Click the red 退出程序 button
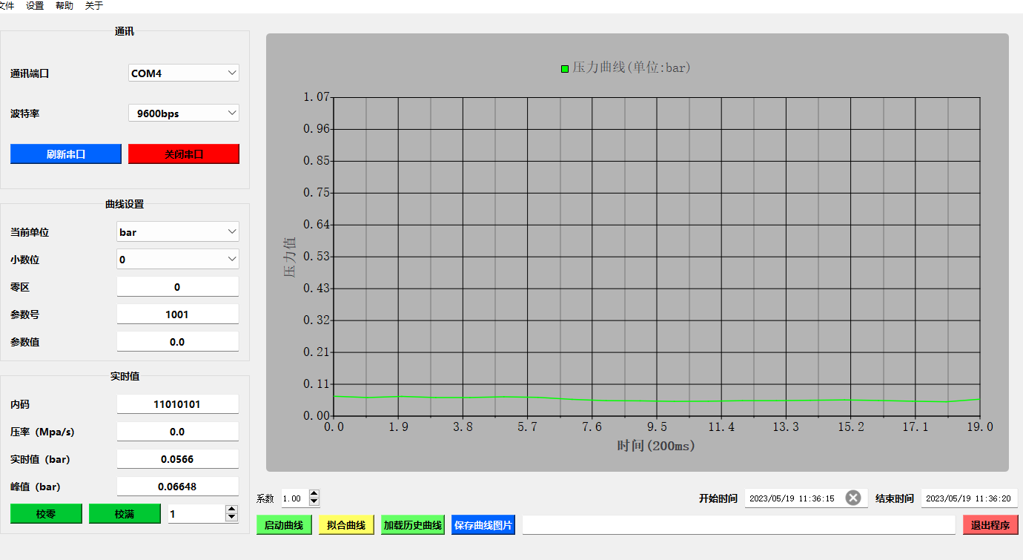1023x560 pixels. click(990, 524)
